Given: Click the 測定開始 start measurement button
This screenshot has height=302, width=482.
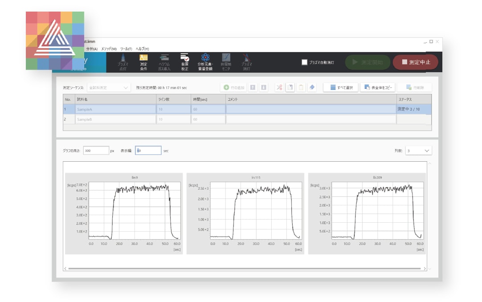Looking at the screenshot, I should coord(368,62).
